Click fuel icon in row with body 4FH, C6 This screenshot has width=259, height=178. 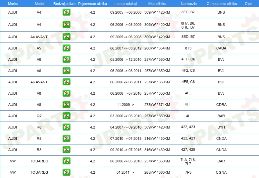click(x=66, y=59)
